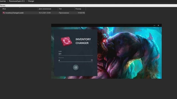
Task: Expand breadcrumb chevron before Changer
Action: pos(26,1)
